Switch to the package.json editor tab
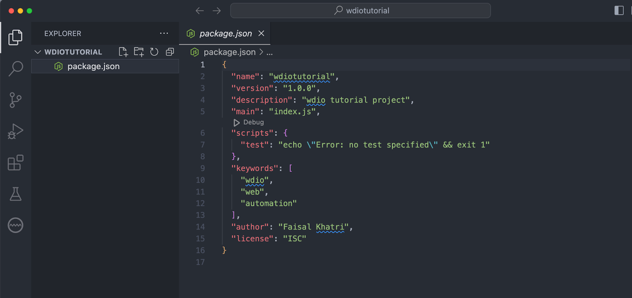The height and width of the screenshot is (298, 632). point(226,34)
